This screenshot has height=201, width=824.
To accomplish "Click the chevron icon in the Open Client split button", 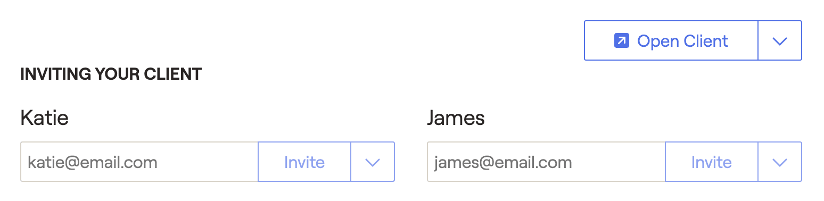I will click(780, 41).
